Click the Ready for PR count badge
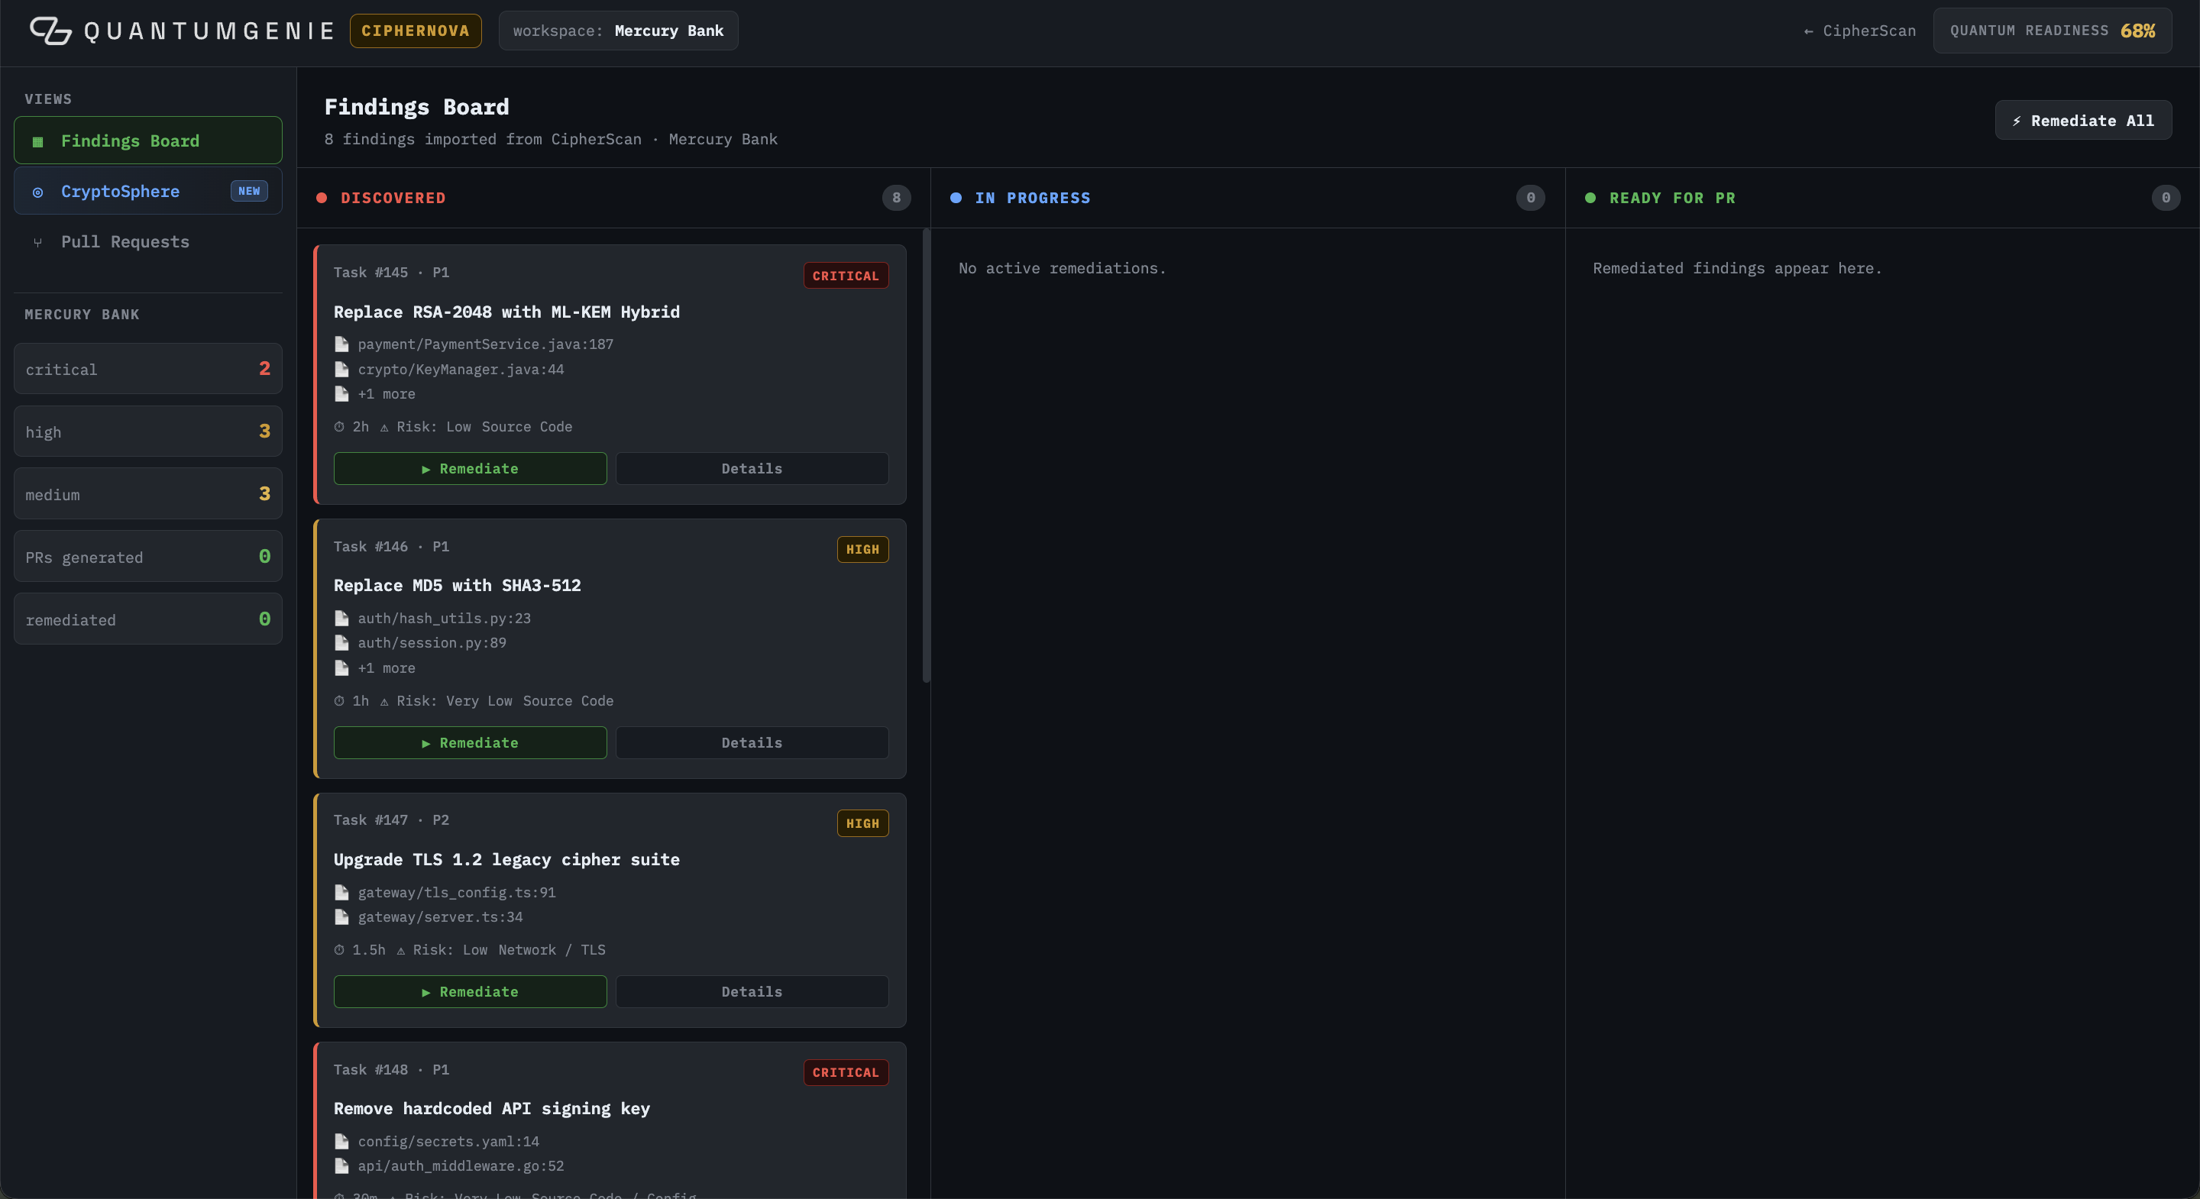This screenshot has width=2200, height=1199. tap(2165, 198)
